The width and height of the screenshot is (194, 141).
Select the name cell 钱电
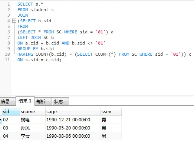[33, 120]
